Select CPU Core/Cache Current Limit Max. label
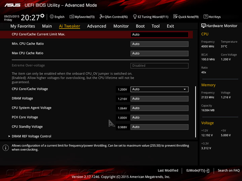This screenshot has height=181, width=242. pos(38,34)
